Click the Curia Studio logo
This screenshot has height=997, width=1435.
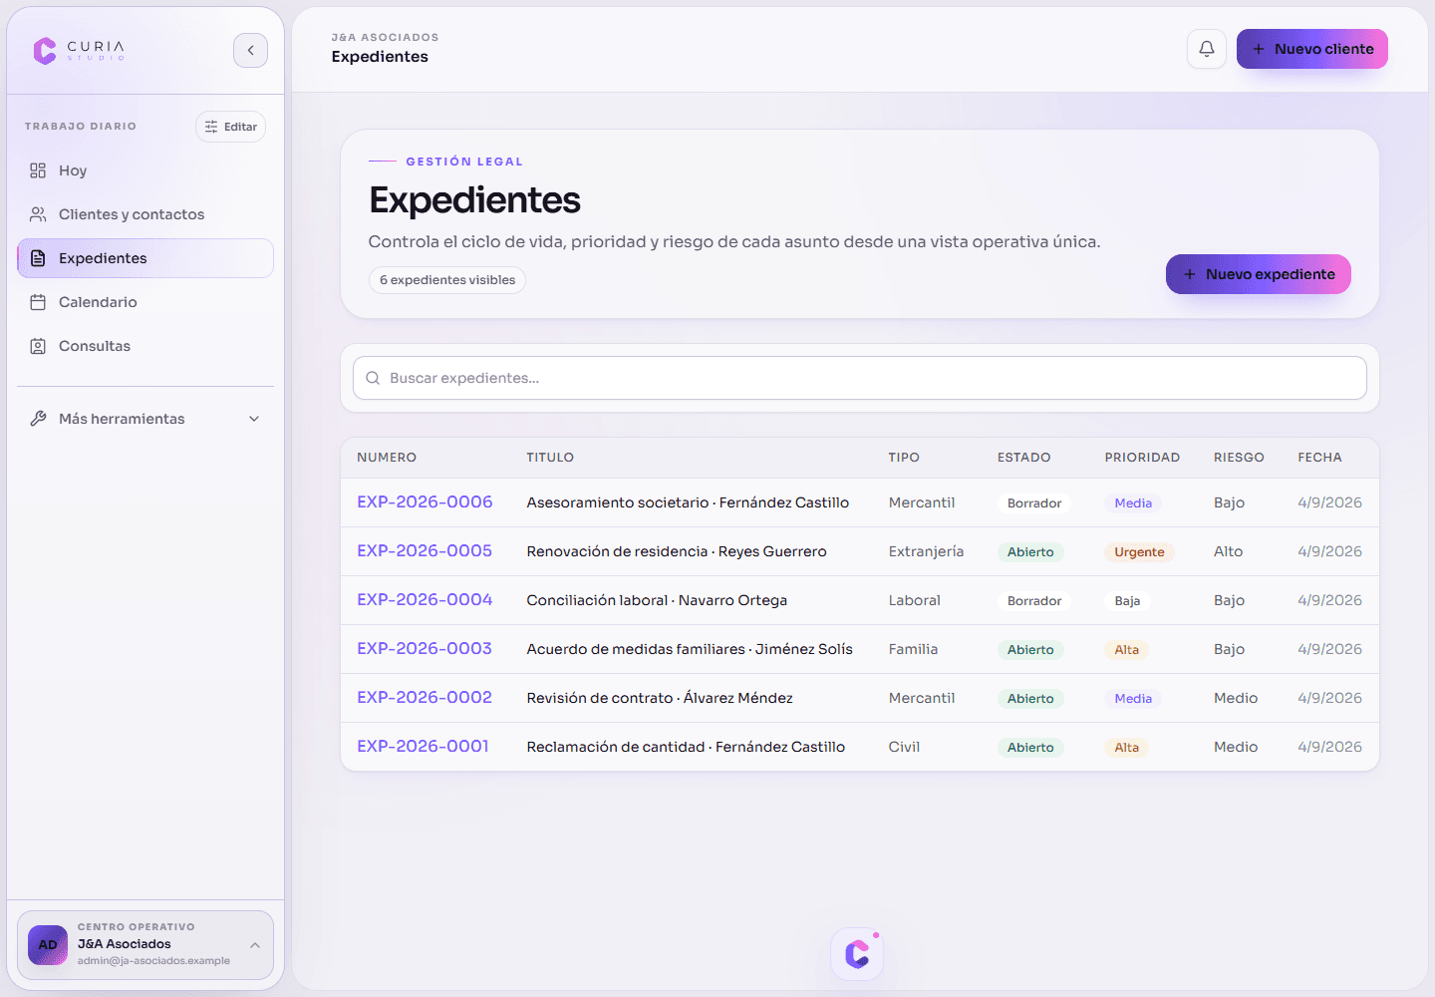(79, 50)
